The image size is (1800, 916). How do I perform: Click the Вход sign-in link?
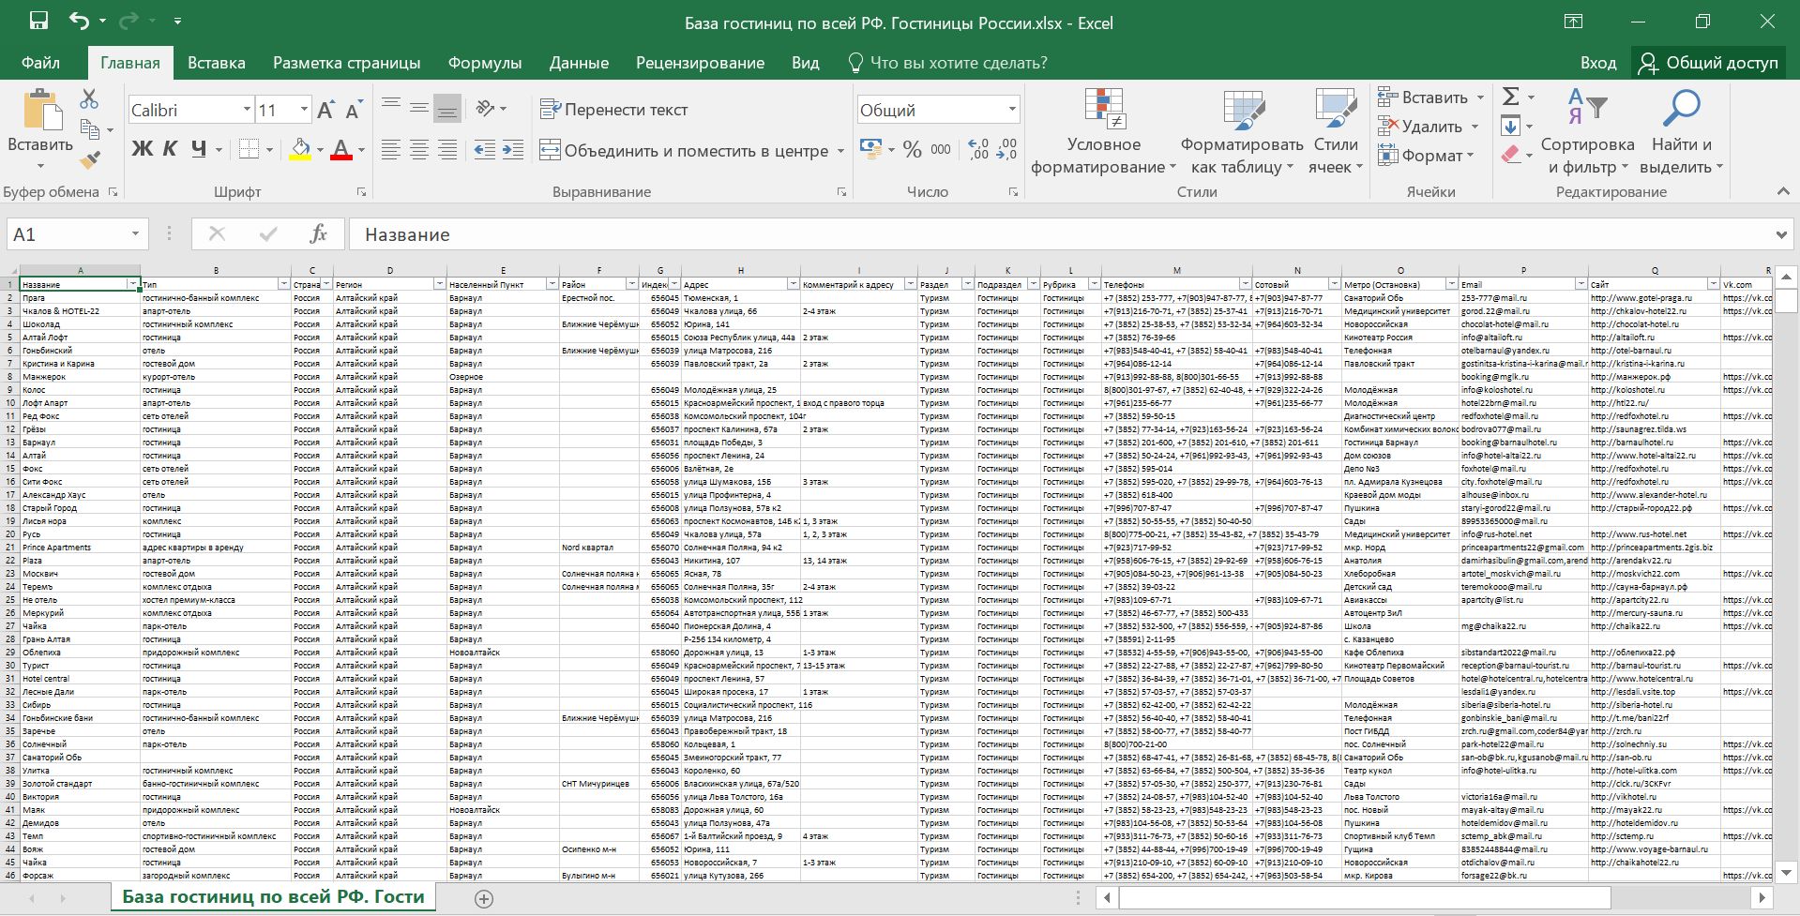tap(1597, 63)
